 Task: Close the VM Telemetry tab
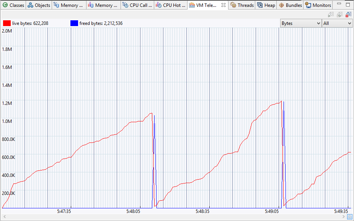223,5
